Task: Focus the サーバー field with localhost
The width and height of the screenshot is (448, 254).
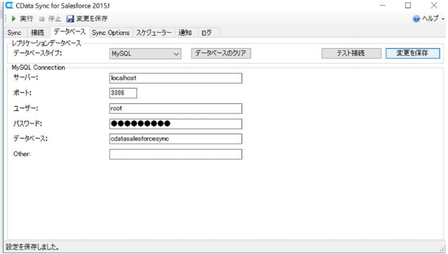Action: pos(176,78)
